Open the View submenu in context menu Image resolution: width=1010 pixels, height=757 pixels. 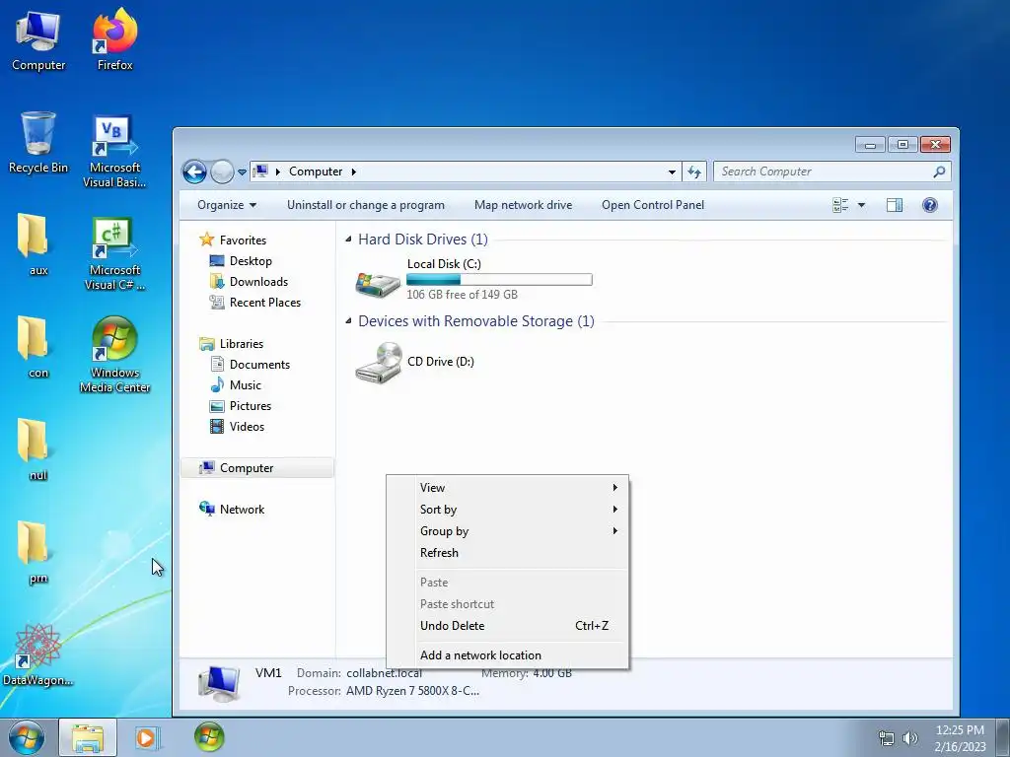(507, 488)
